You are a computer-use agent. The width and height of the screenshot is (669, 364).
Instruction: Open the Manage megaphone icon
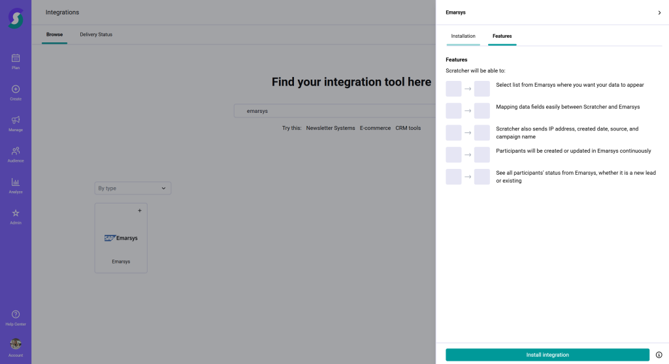tap(16, 120)
